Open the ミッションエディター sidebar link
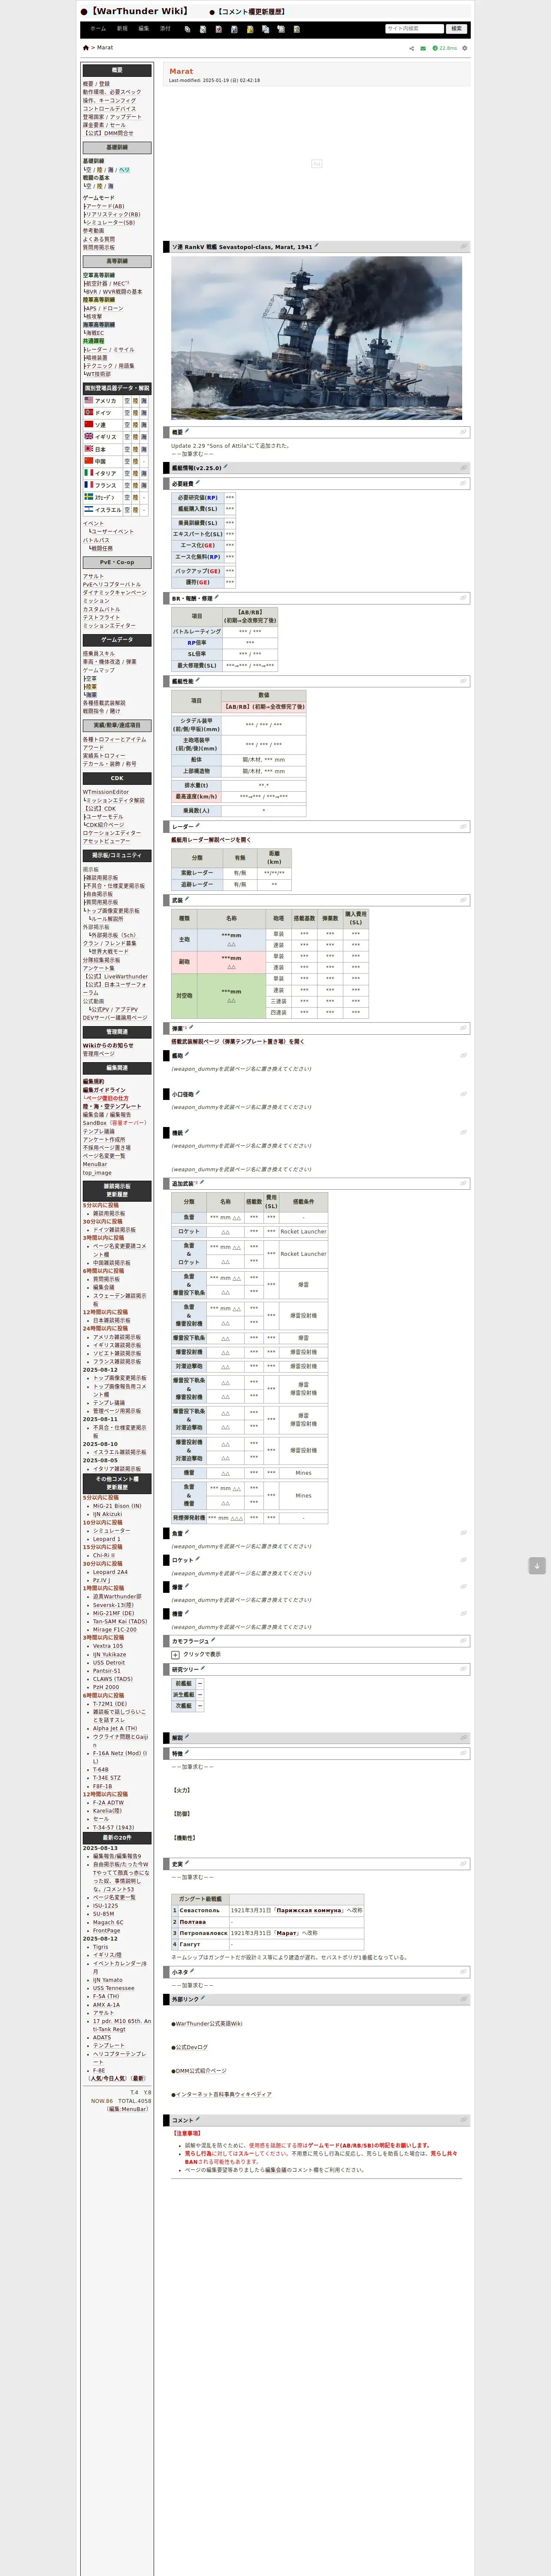Viewport: 551px width, 2576px height. [x=109, y=626]
